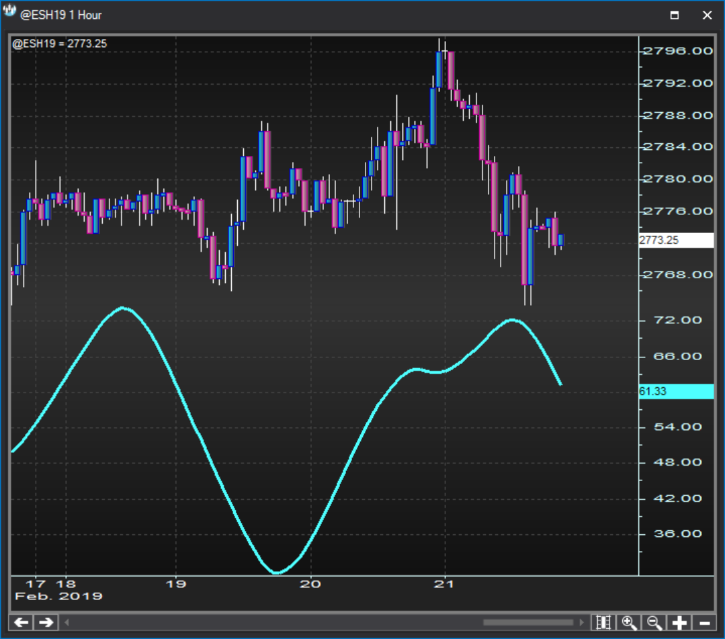Click the 2792.00 price axis label
Screen dimensions: 725x639
tap(678, 83)
